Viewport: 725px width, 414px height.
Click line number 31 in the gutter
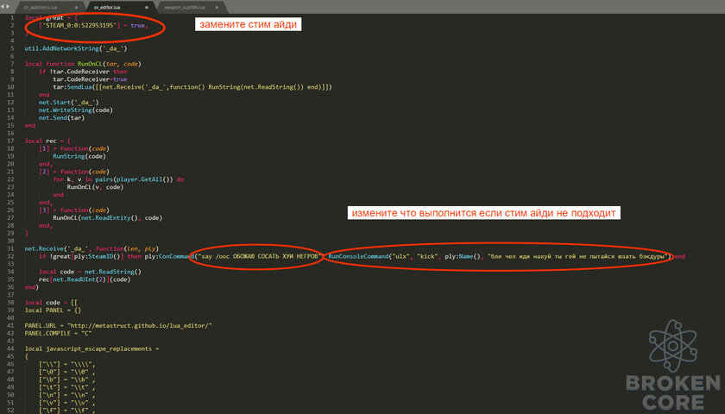click(10, 248)
